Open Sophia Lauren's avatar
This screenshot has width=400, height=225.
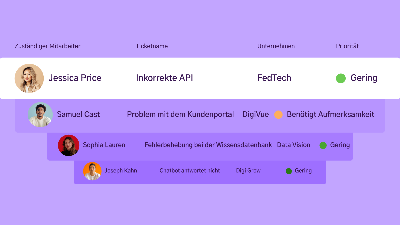(x=69, y=145)
